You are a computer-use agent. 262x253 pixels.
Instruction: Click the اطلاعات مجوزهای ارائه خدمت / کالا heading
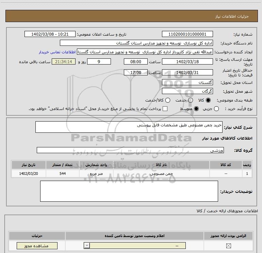pyautogui.click(x=227, y=211)
